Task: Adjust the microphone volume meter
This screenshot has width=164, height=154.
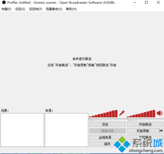Action: coord(103,114)
